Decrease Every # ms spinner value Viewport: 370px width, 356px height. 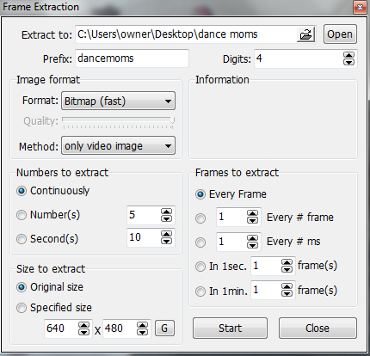pyautogui.click(x=252, y=245)
